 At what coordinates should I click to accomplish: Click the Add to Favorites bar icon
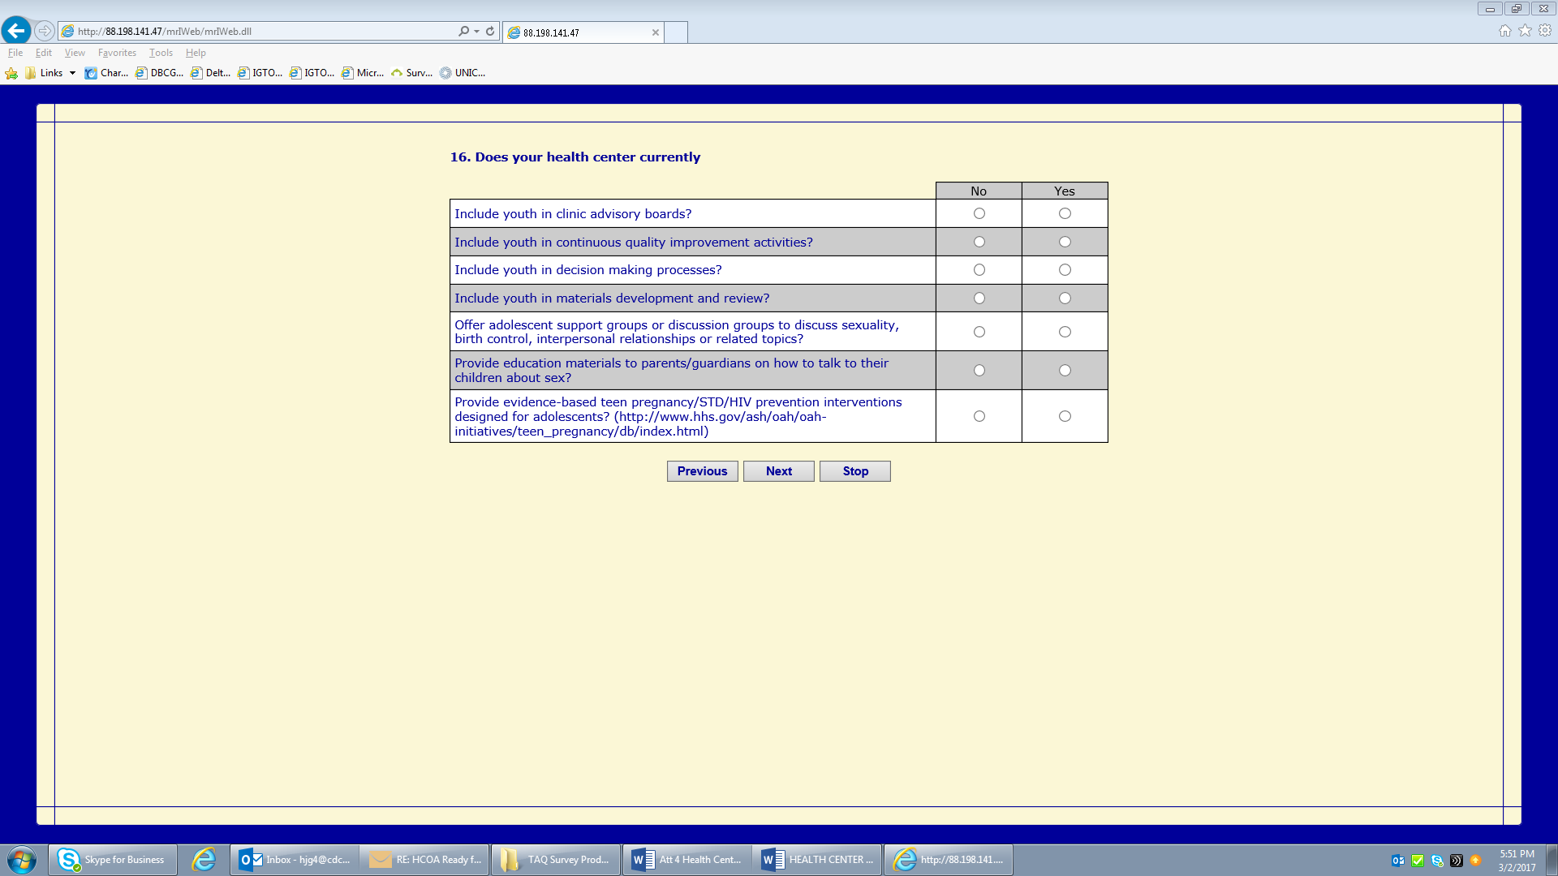pyautogui.click(x=11, y=73)
